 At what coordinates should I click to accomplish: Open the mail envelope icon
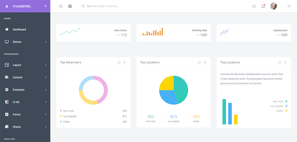254,6
